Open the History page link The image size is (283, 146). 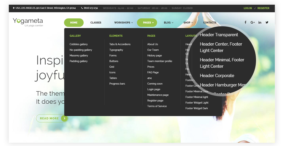coord(155,55)
